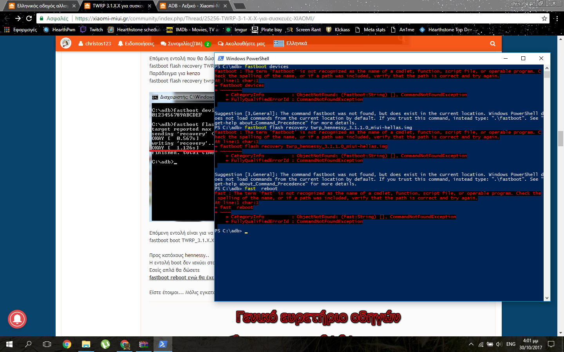Click the PowerShell icon in window title bar
This screenshot has width=564, height=352.
[x=221, y=58]
